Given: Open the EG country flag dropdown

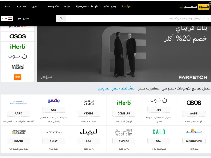Looking at the screenshot, I should [x=7, y=19].
